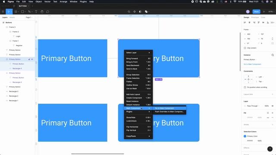Toggle fill visibility icon in Fill row
This screenshot has width=276, height=155.
(x=268, y=118)
